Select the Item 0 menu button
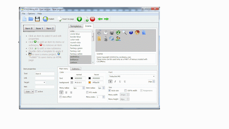Viewport: 229px width, 129px height. (29, 28)
